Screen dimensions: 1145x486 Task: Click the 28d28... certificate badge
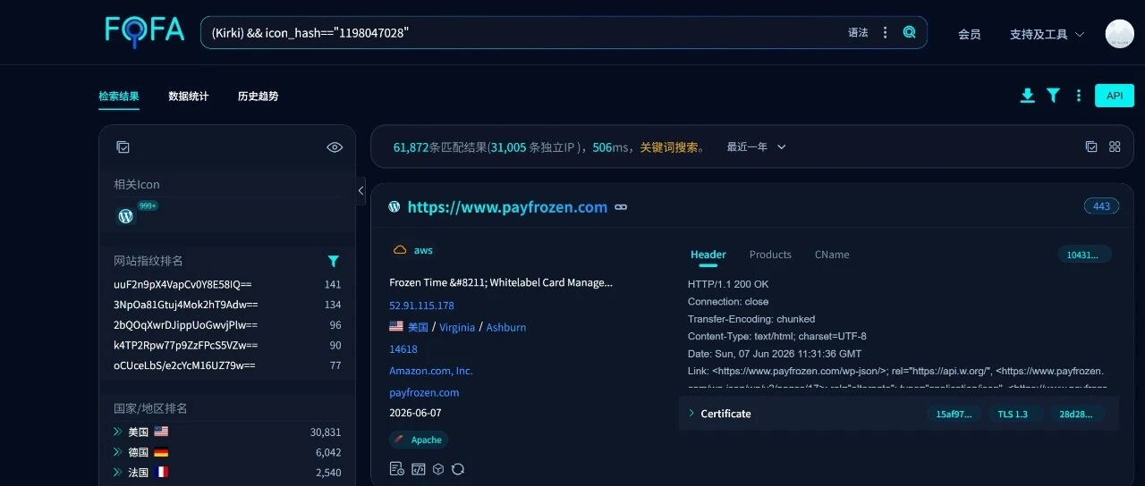(x=1076, y=415)
